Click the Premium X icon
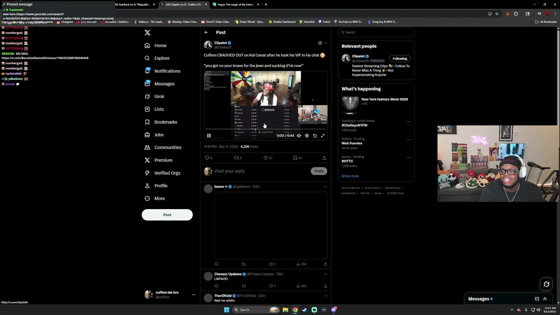560x315 pixels. tap(147, 160)
